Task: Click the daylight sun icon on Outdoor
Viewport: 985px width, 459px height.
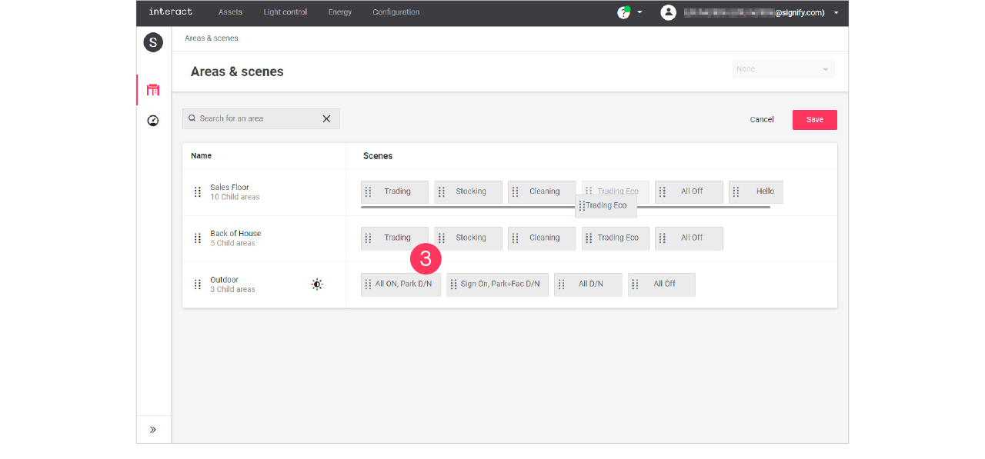Action: [317, 284]
